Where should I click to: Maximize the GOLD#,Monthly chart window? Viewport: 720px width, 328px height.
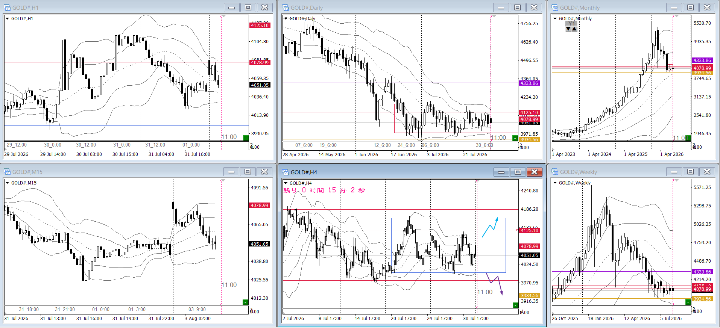691,8
